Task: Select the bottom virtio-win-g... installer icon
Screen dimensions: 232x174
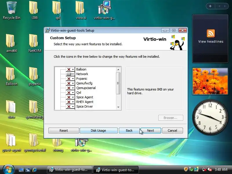Action: click(81, 146)
